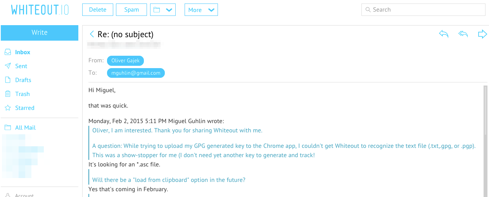Click the back chevron beside the subject
Viewport: 489px width, 197px height.
92,34
